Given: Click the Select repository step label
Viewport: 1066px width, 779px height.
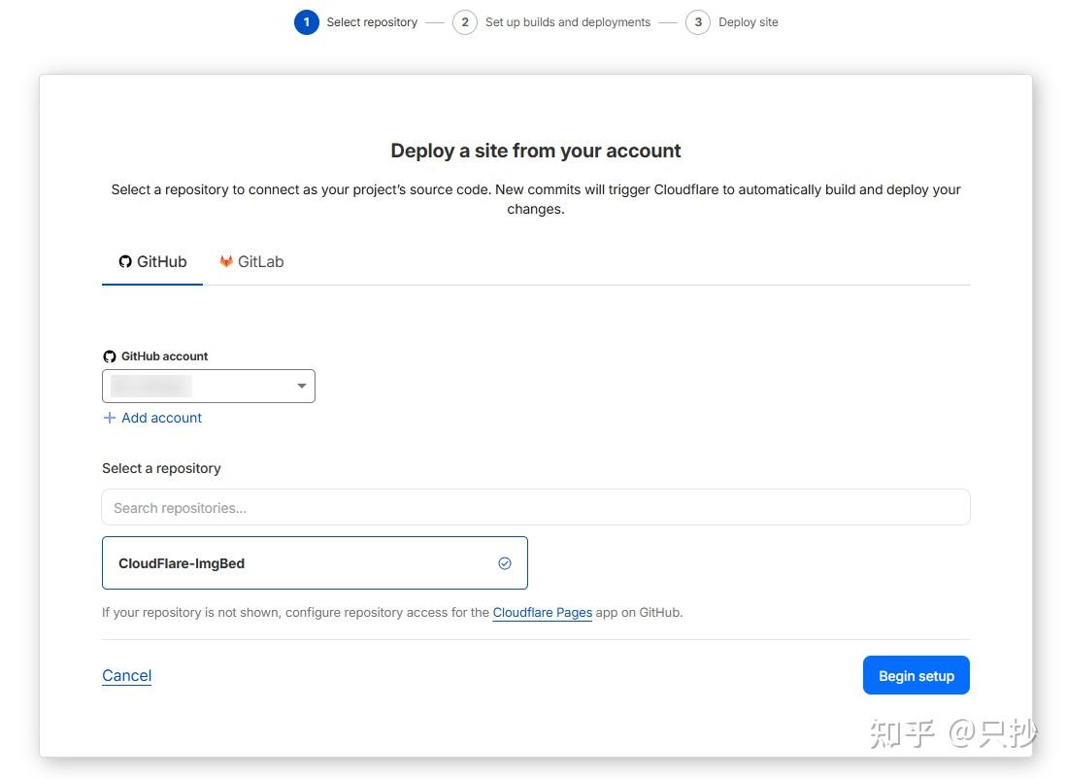Looking at the screenshot, I should 372,22.
